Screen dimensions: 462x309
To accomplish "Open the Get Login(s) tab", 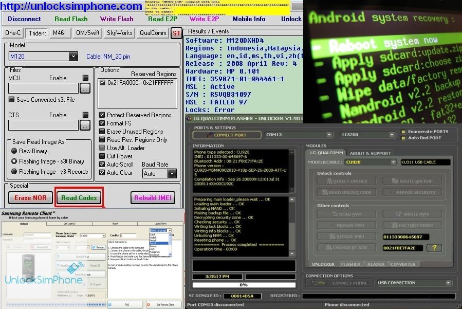I will click(69, 224).
